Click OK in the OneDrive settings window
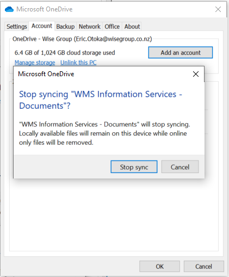Image resolution: width=229 pixels, height=277 pixels. [159, 266]
